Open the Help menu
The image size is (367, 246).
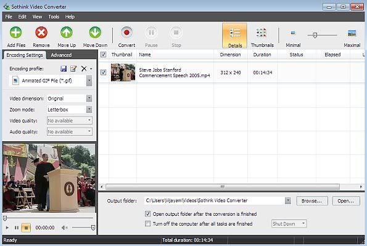[x=70, y=17]
